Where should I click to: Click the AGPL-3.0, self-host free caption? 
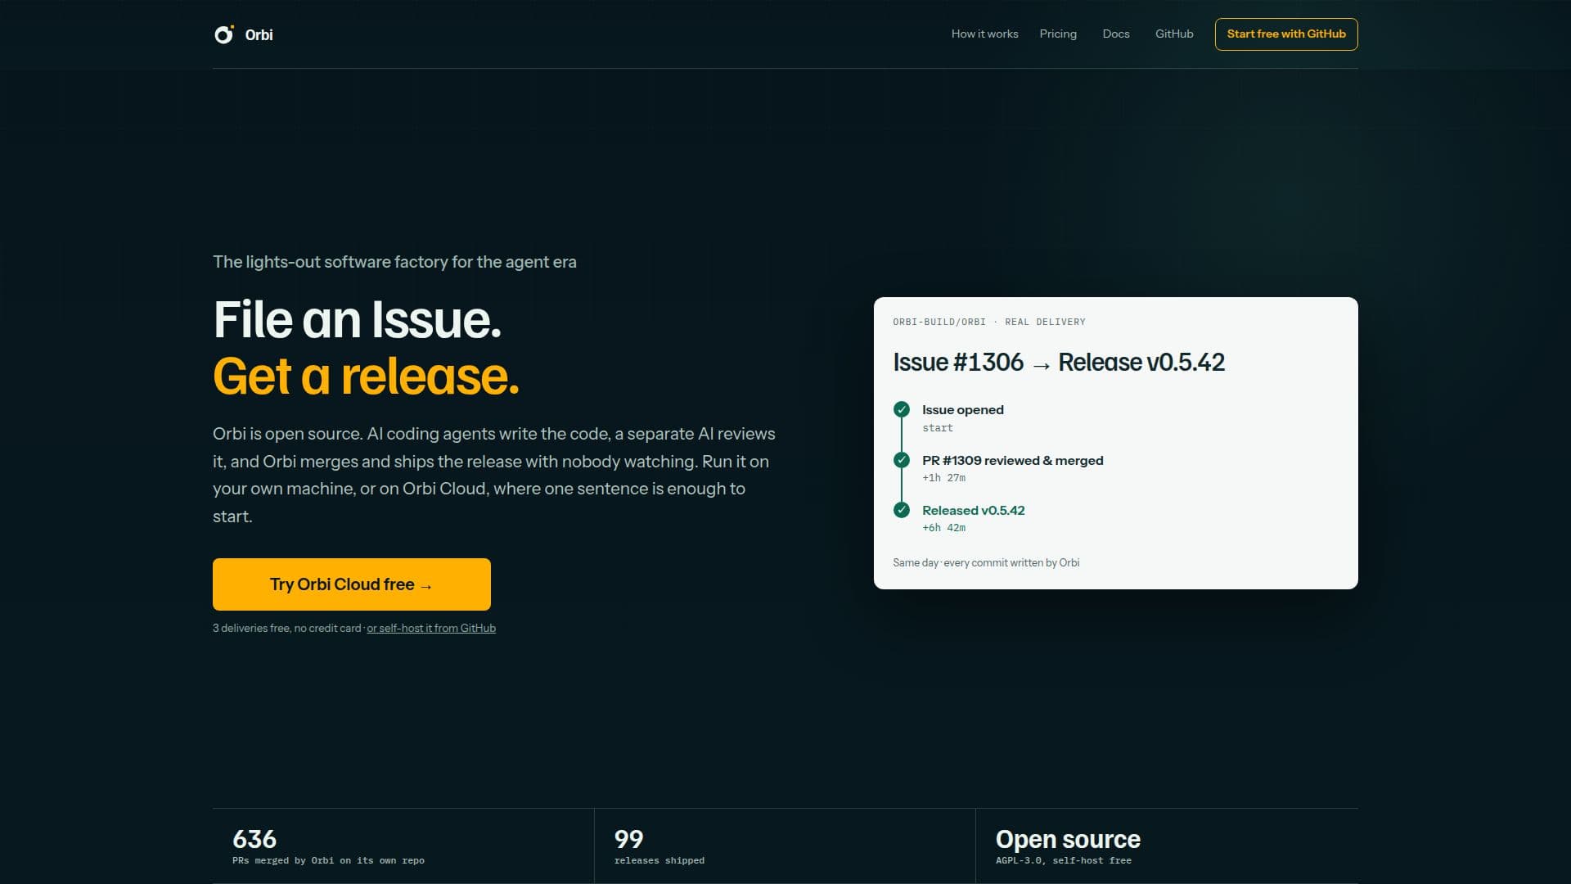coord(1063,861)
